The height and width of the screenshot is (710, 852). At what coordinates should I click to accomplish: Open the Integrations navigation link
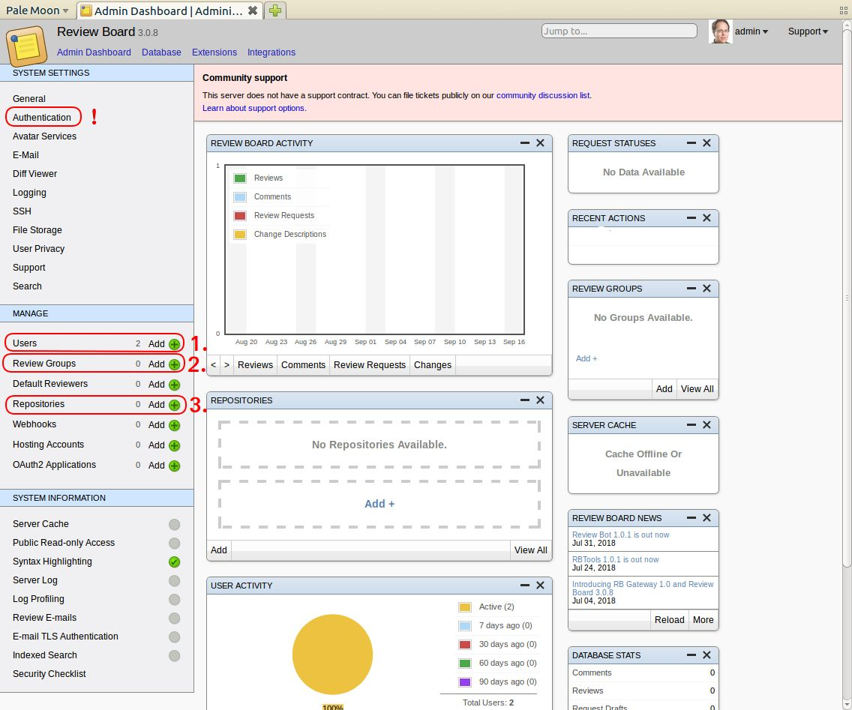pyautogui.click(x=271, y=52)
